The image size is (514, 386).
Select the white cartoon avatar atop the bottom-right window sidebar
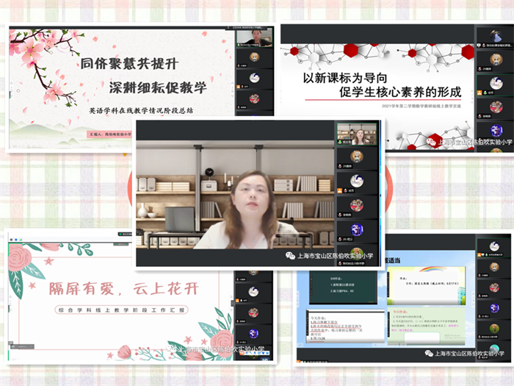coord(494,246)
